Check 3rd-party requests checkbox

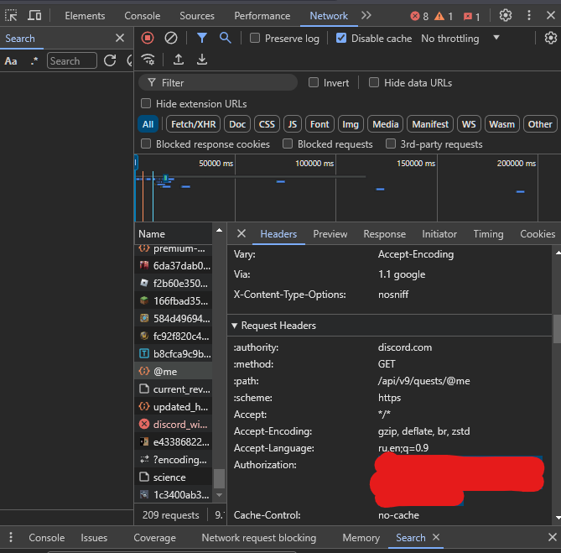coord(391,143)
